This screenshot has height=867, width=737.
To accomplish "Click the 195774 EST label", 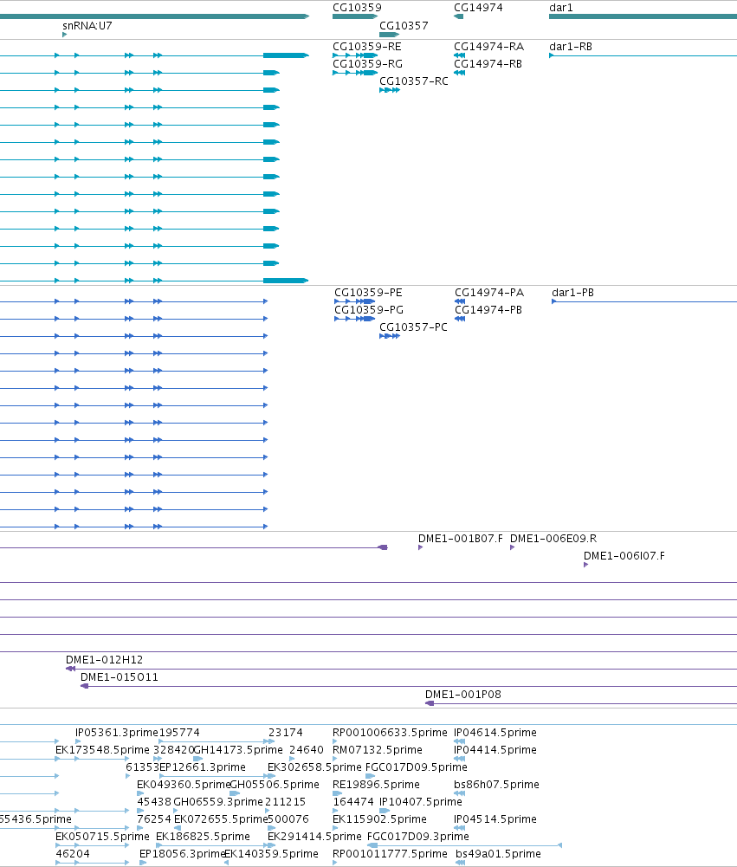I will coord(179,733).
